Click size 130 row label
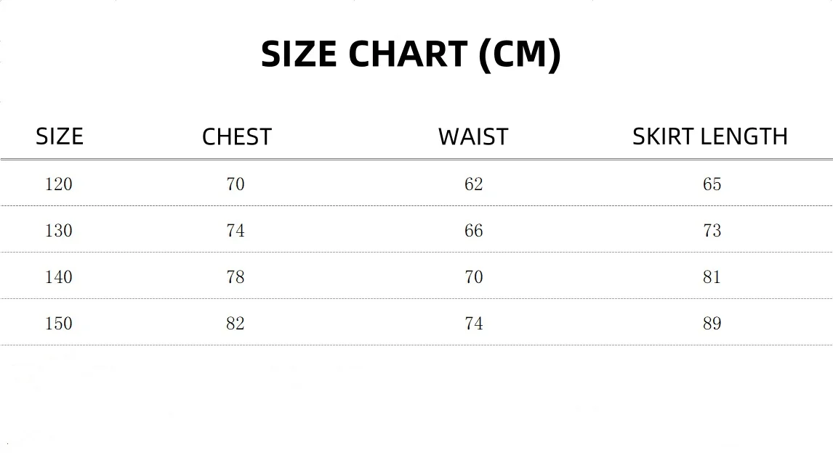 58,230
